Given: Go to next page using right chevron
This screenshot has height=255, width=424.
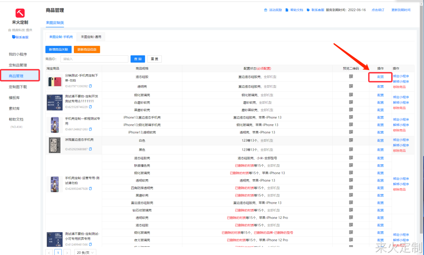Looking at the screenshot, I should (67, 252).
